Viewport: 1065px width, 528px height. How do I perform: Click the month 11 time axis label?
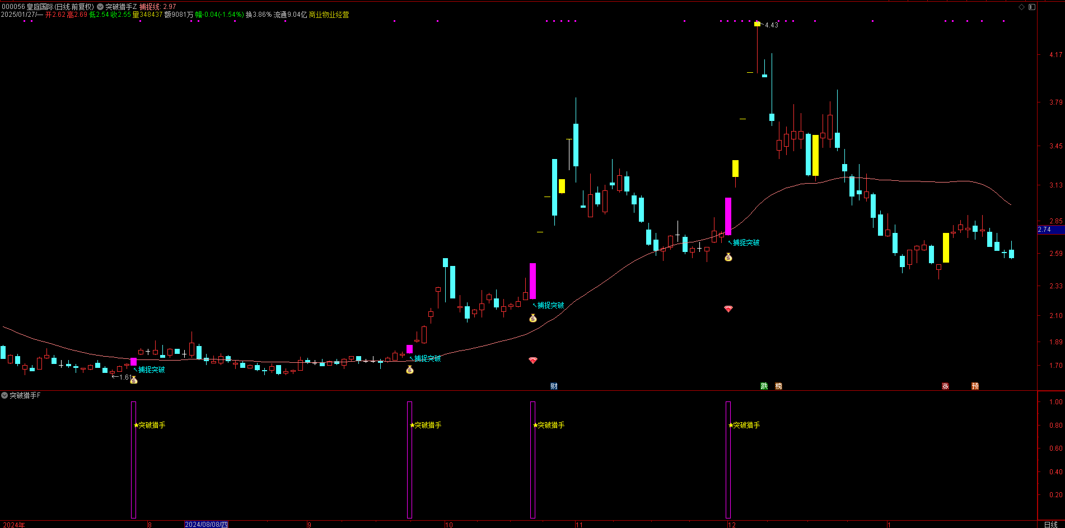coord(579,525)
